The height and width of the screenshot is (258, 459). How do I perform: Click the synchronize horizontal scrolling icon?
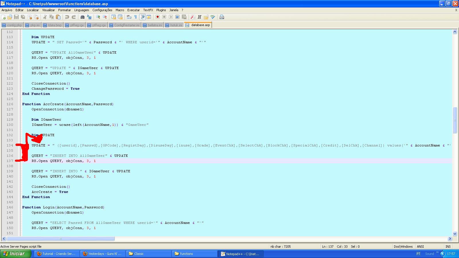(120, 17)
